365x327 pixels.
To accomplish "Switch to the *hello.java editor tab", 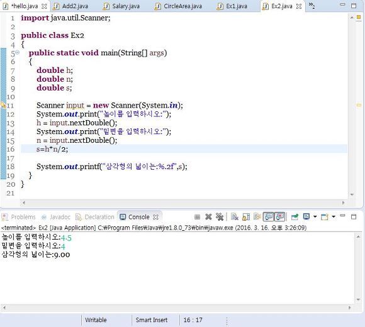I will pos(25,6).
